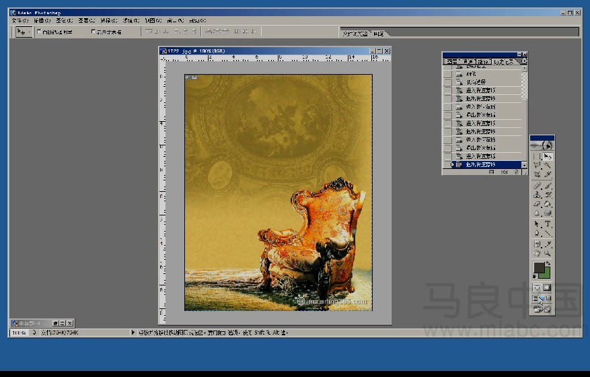Screen dimensions: 590x377
Task: Select the Magic Wand tool
Action: pyautogui.click(x=548, y=166)
